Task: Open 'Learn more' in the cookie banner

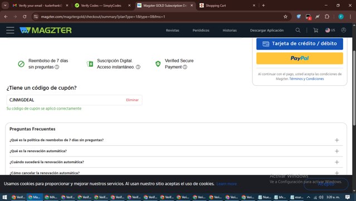Action: (x=227, y=184)
